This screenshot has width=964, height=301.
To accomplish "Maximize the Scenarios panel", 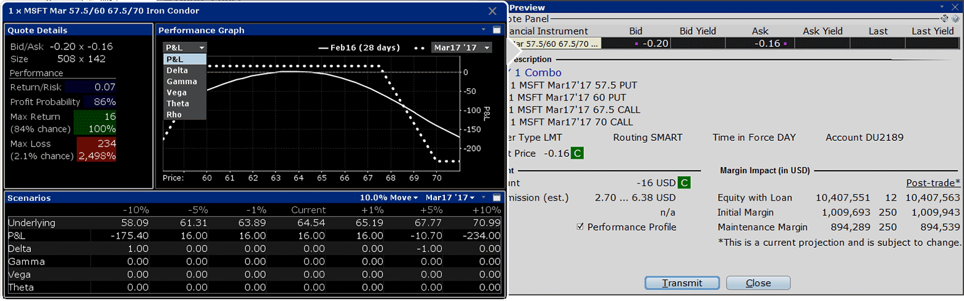I will (496, 198).
